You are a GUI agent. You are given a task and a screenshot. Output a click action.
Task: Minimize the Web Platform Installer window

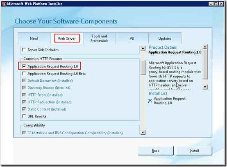211,4
